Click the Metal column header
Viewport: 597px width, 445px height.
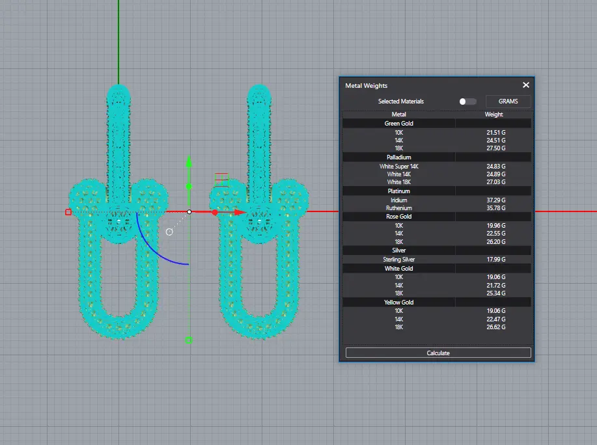tap(398, 115)
